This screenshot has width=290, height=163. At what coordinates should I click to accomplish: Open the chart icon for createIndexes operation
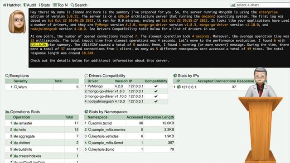click(16, 156)
